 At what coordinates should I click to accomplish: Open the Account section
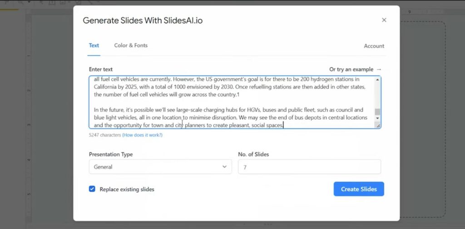click(x=374, y=46)
